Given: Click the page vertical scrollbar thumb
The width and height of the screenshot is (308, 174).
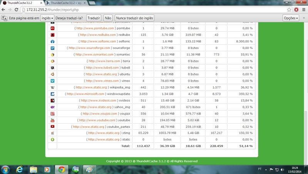Looking at the screenshot, I should [306, 137].
